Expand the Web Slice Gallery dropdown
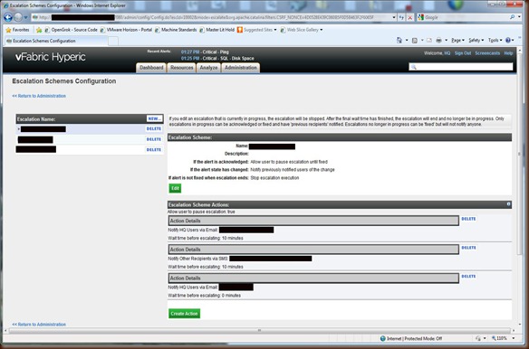The image size is (529, 349). [x=322, y=30]
